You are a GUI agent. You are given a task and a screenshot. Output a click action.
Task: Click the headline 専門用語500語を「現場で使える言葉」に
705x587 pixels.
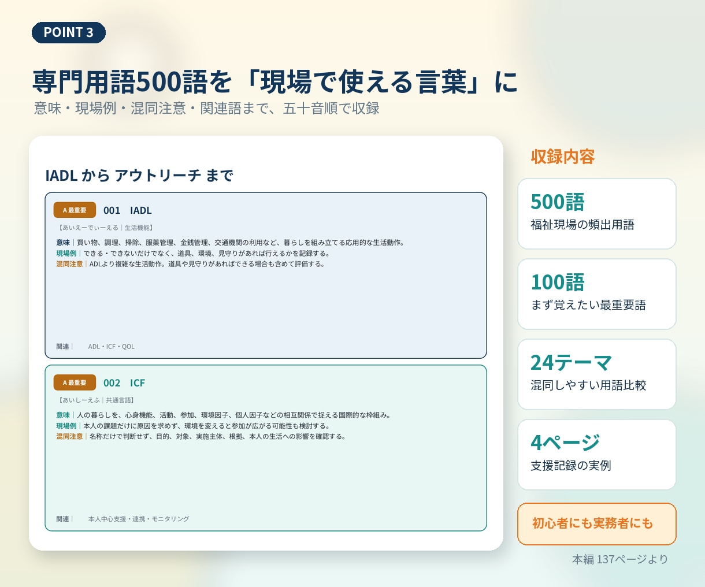coord(275,81)
